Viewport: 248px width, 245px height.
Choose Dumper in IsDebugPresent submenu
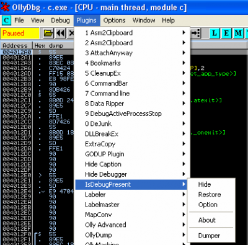211,236
